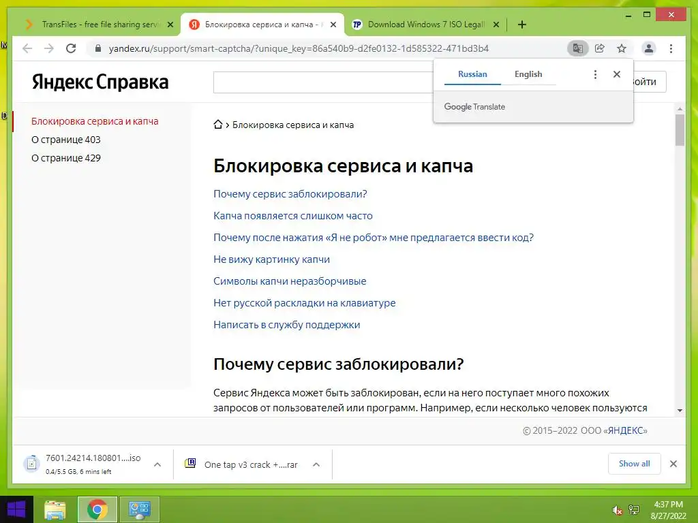This screenshot has width=698, height=523.
Task: Click the scrollbar up arrow
Action: 680,108
